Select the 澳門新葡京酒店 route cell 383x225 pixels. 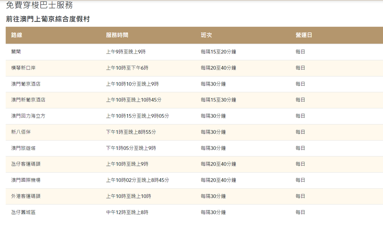28,100
